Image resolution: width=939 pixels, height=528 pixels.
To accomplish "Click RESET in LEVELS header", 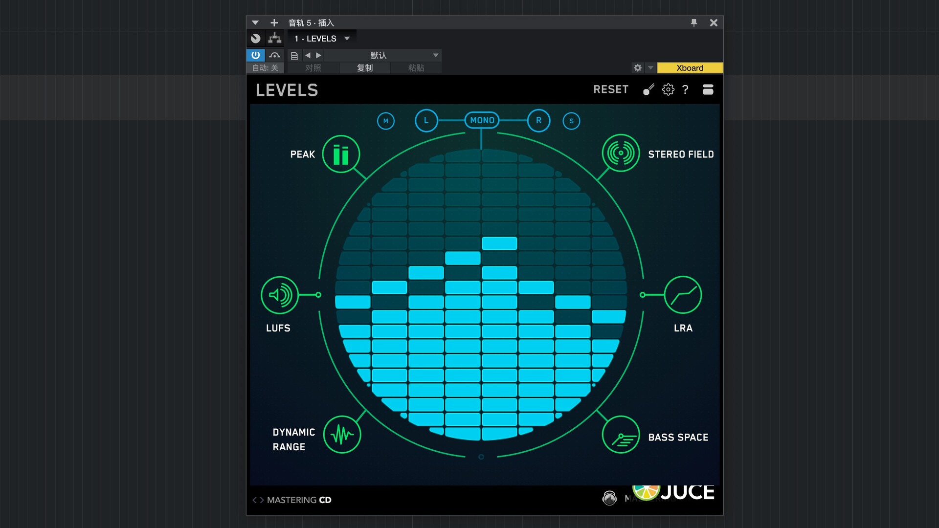I will coord(611,89).
